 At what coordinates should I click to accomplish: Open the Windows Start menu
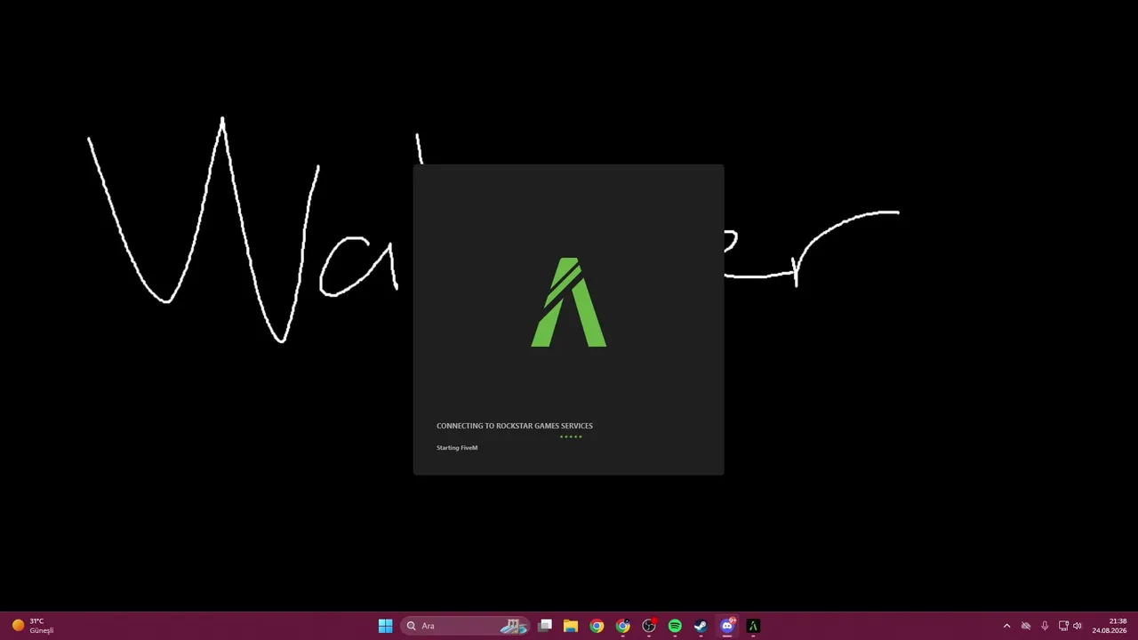(385, 626)
